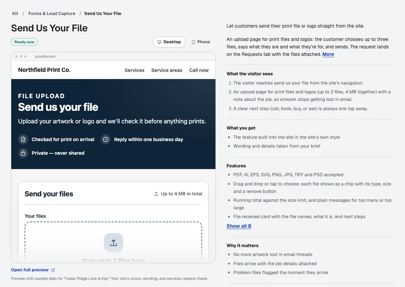Click the 'Send Us Your File' breadcrumb text
Image resolution: width=405 pixels, height=287 pixels.
pyautogui.click(x=103, y=13)
